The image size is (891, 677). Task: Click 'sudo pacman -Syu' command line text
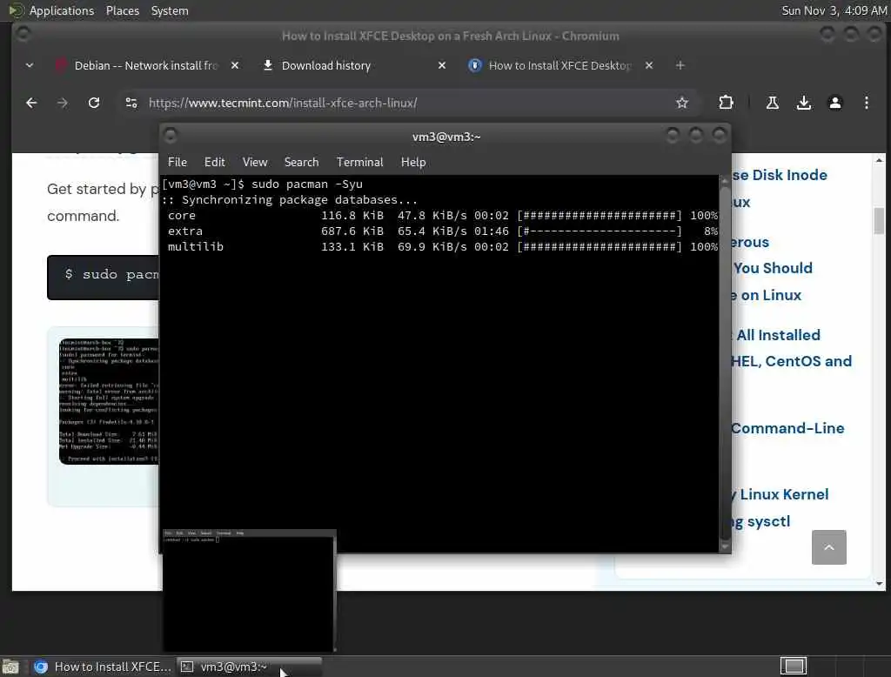coord(307,184)
